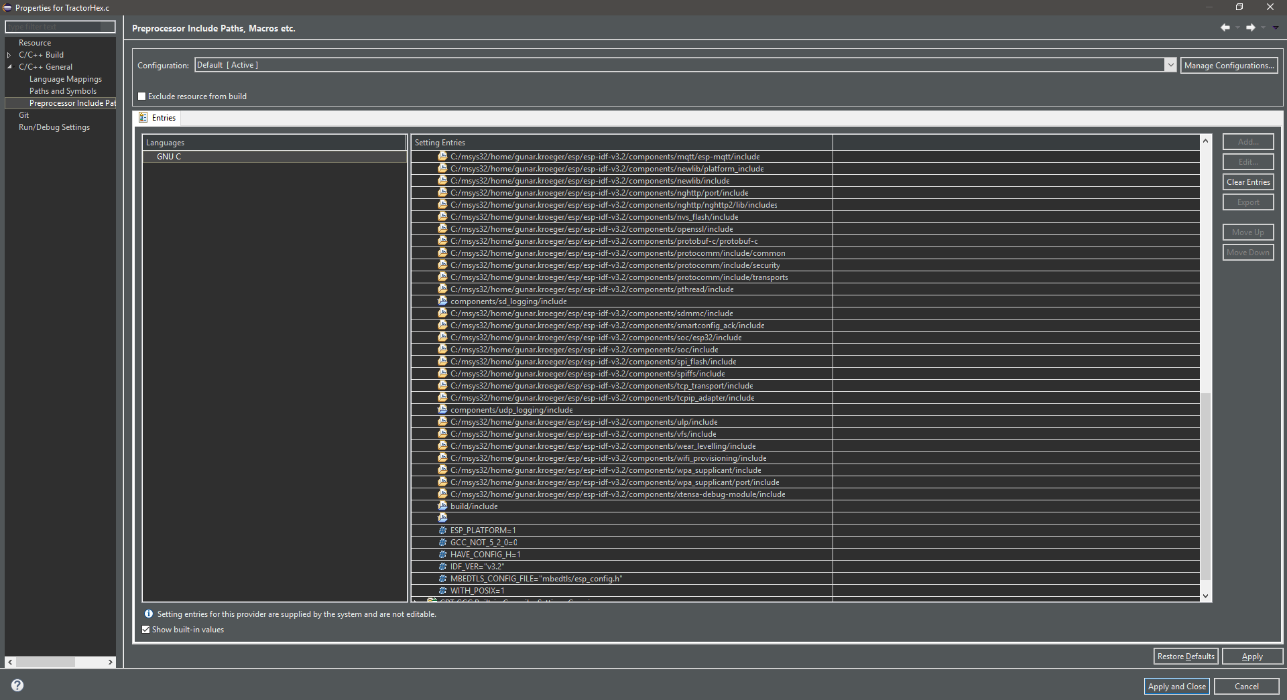
Task: Select Language Mappings page
Action: click(66, 79)
